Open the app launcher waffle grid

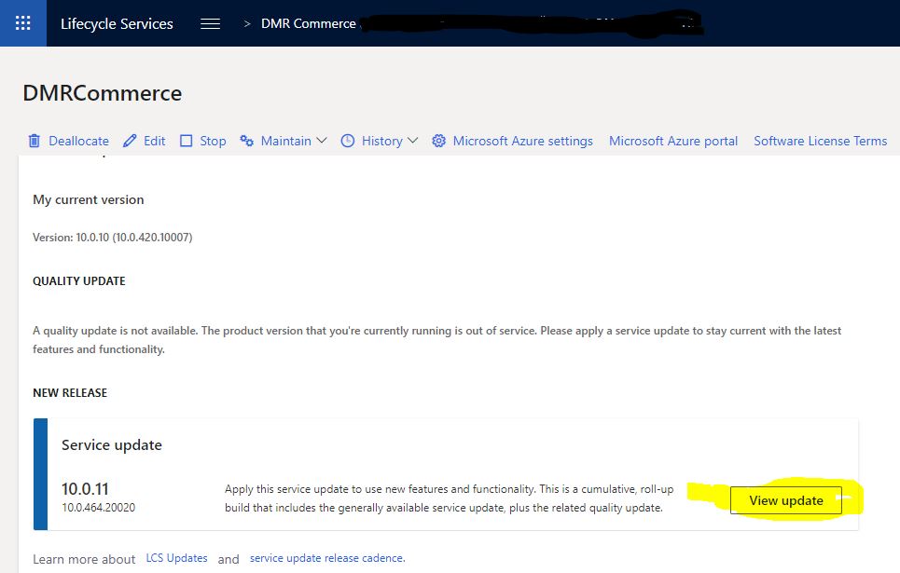[x=23, y=23]
